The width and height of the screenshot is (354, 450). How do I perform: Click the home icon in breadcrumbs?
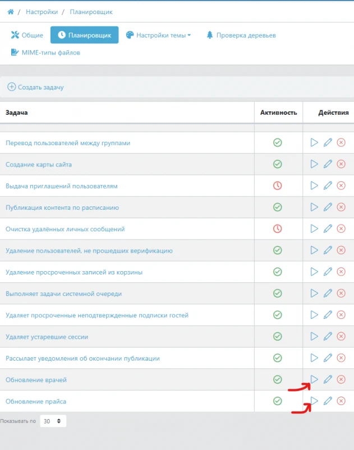click(11, 12)
